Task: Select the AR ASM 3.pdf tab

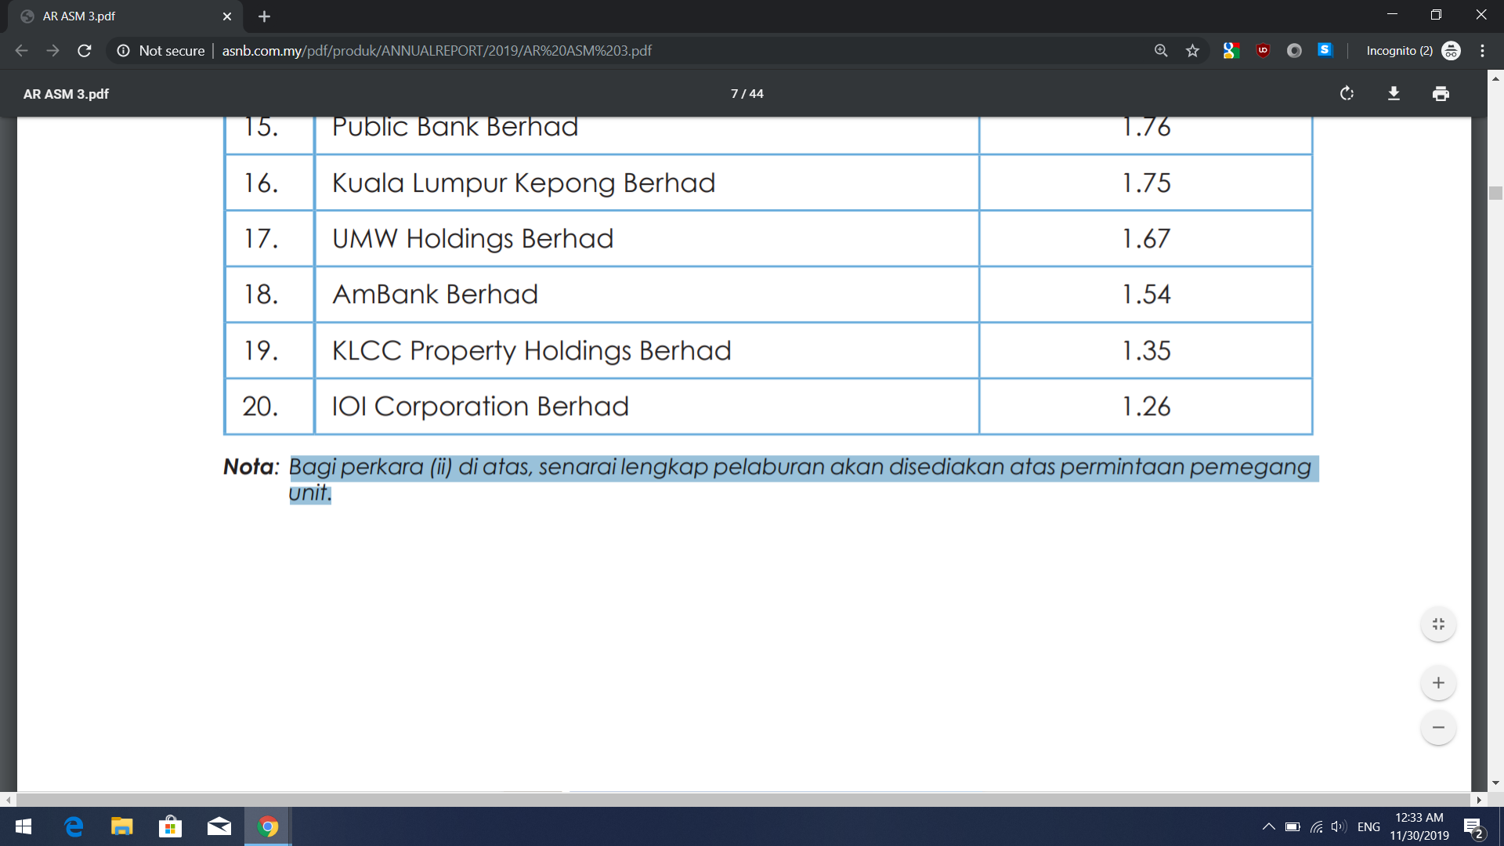Action: click(125, 16)
